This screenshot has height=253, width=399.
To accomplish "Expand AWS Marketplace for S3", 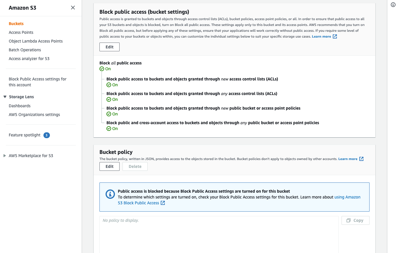I will click(5, 156).
